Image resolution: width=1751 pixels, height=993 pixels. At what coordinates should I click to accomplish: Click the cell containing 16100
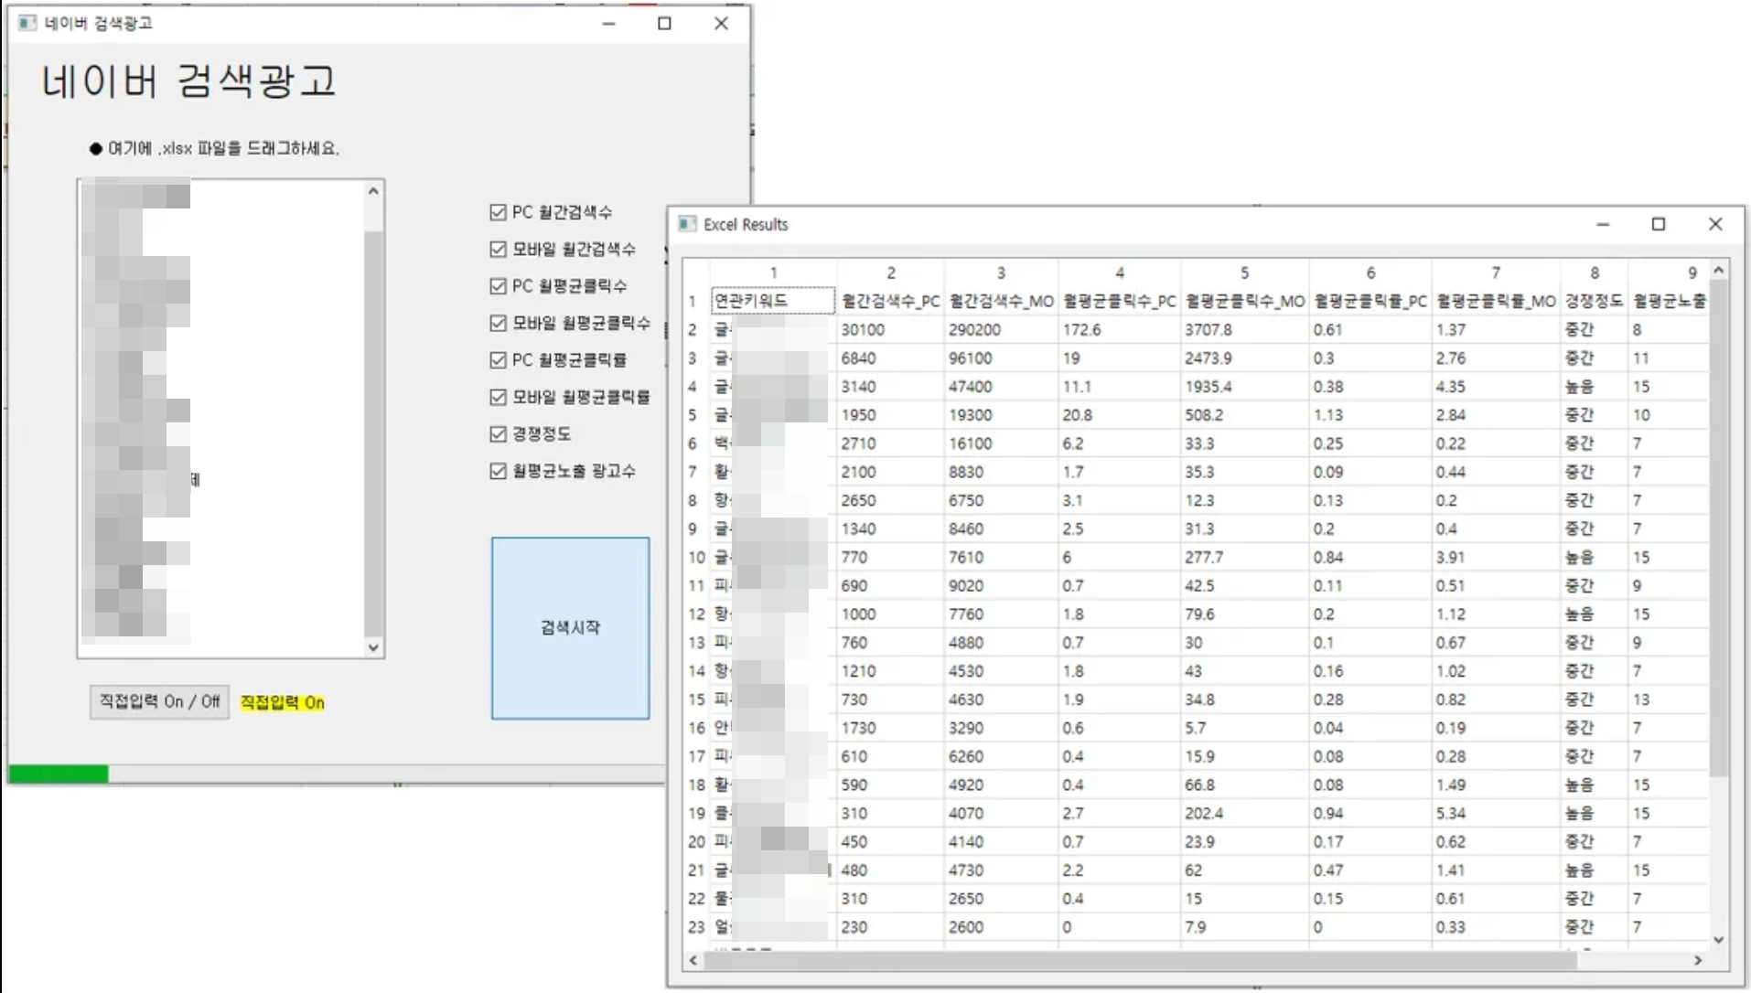[1002, 443]
